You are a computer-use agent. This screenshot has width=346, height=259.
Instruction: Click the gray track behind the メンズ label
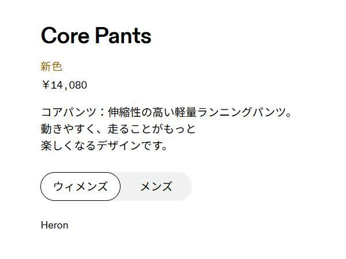coord(183,186)
